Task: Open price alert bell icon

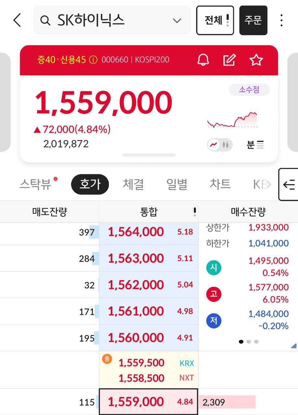Action: click(x=203, y=60)
